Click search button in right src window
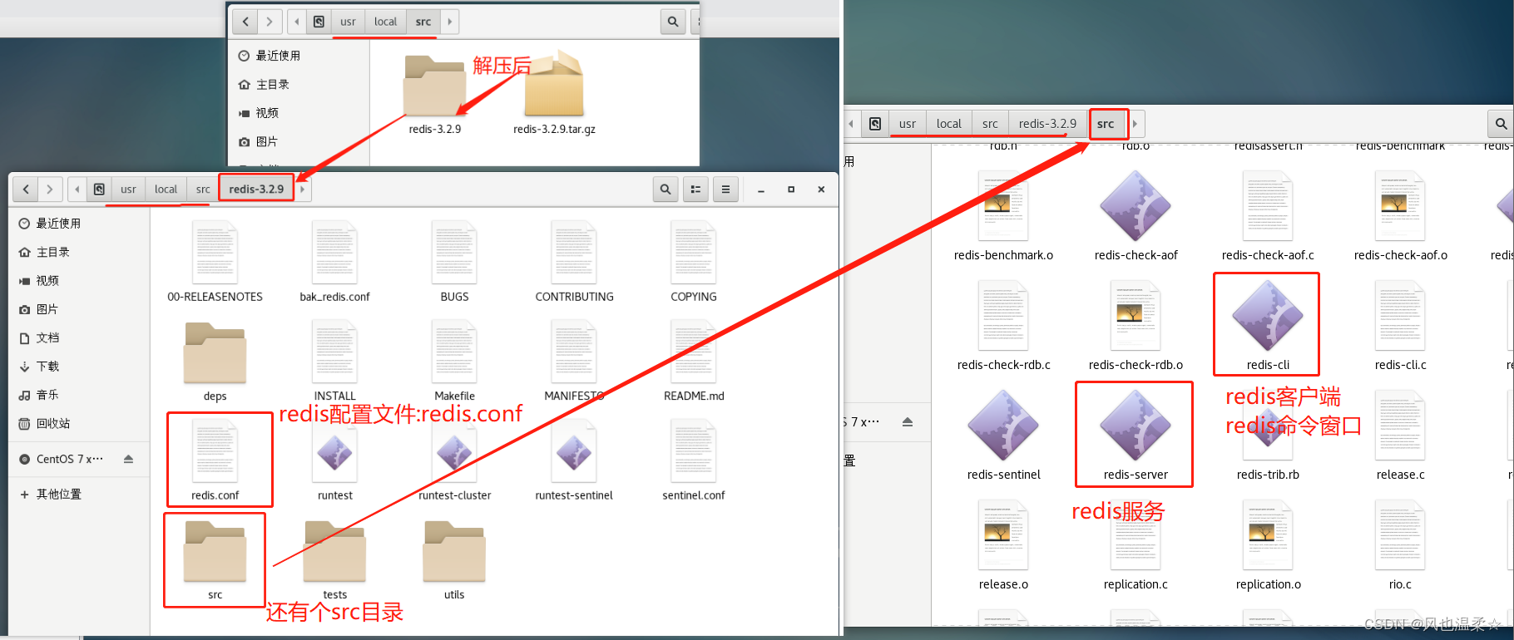Image resolution: width=1514 pixels, height=640 pixels. tap(1501, 124)
